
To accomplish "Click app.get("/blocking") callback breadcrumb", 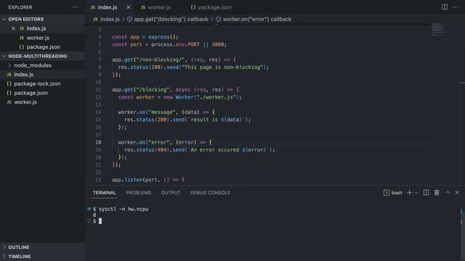I will pyautogui.click(x=171, y=20).
